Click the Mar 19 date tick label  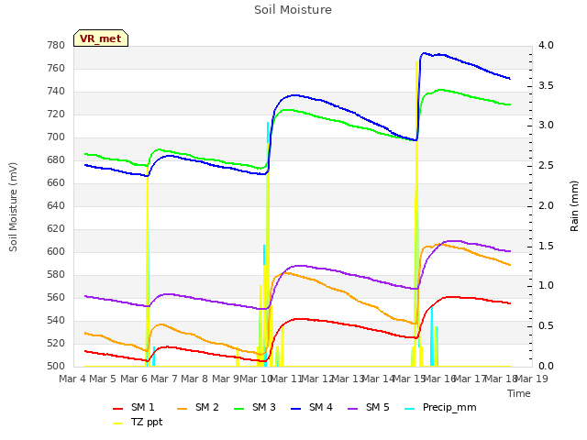click(532, 379)
